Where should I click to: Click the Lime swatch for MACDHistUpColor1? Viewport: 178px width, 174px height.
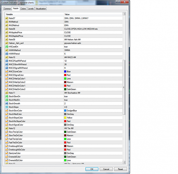tap(65, 79)
